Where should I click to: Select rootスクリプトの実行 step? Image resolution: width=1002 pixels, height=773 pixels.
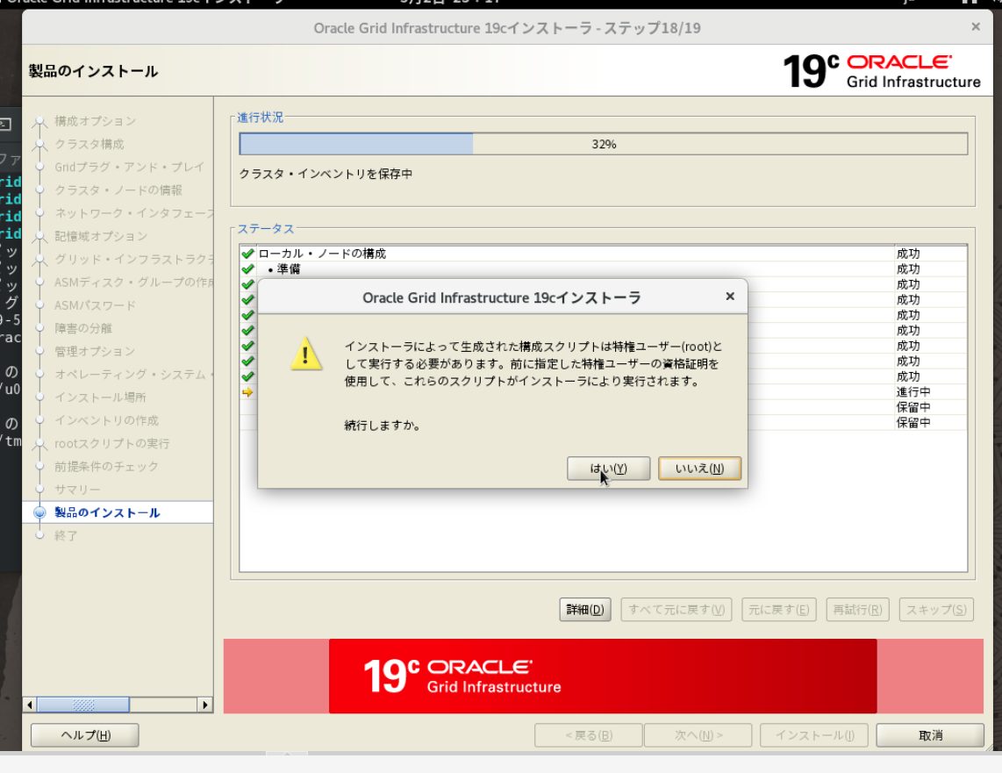(111, 443)
